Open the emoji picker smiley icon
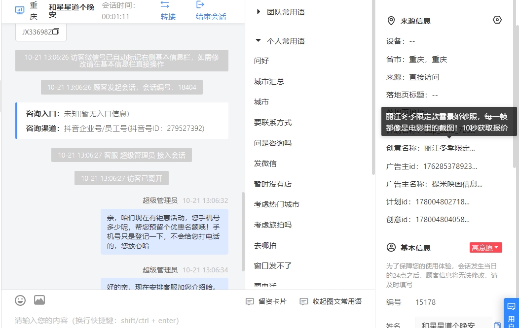The height and width of the screenshot is (328, 519). click(20, 300)
